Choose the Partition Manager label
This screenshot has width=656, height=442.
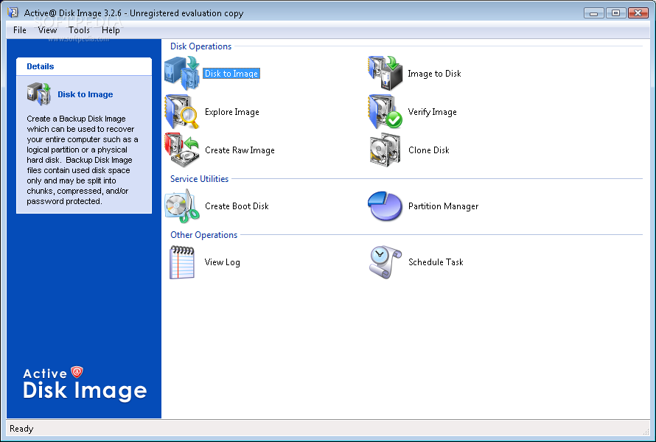tap(444, 206)
